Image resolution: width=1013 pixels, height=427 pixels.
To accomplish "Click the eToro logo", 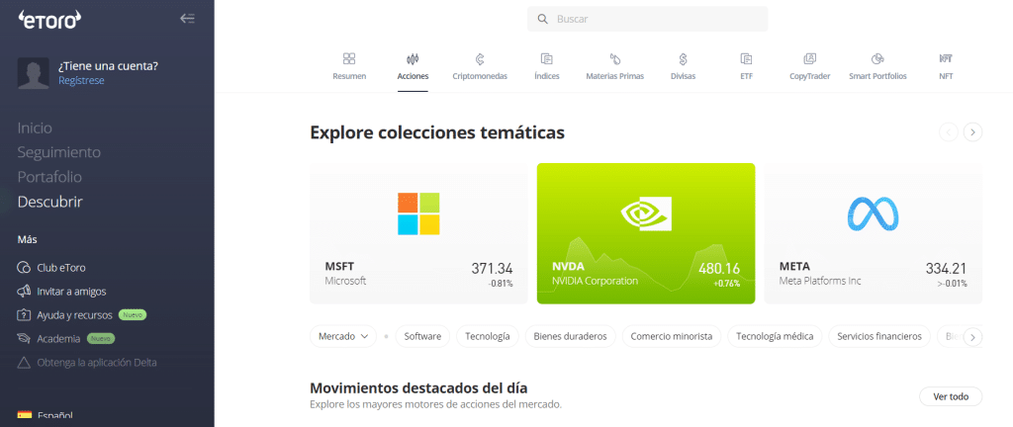I will (x=49, y=20).
